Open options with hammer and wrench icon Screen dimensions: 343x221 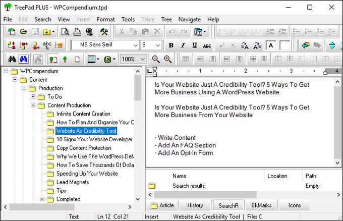click(104, 32)
